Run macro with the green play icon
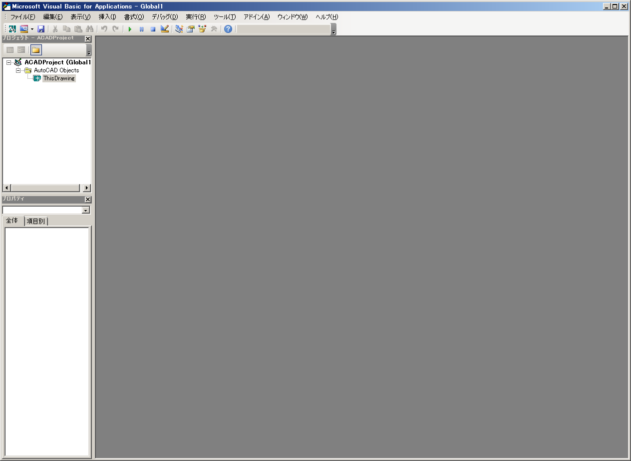The image size is (631, 461). [x=130, y=29]
